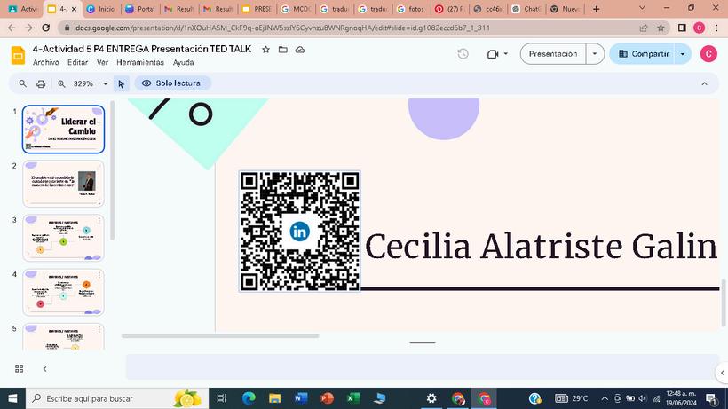Open version history clock icon
This screenshot has width=728, height=409.
pos(463,54)
